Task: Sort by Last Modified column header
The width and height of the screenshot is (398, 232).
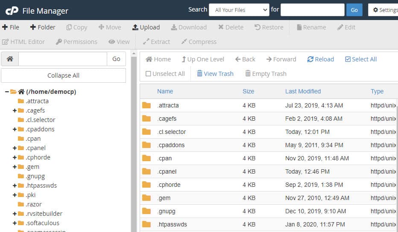Action: tap(303, 91)
